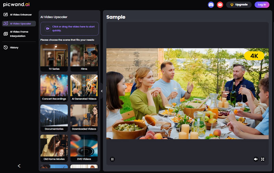The height and width of the screenshot is (173, 274).
Task: Select AI Video Upscaler in sidebar
Action: (19, 24)
